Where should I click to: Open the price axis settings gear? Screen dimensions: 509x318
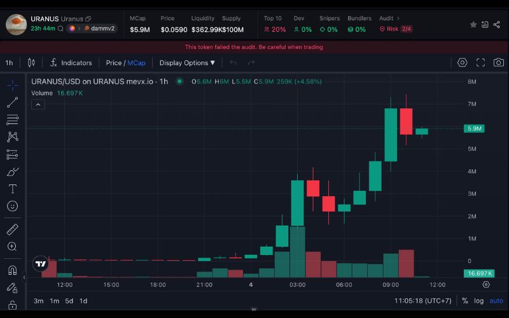pos(486,284)
